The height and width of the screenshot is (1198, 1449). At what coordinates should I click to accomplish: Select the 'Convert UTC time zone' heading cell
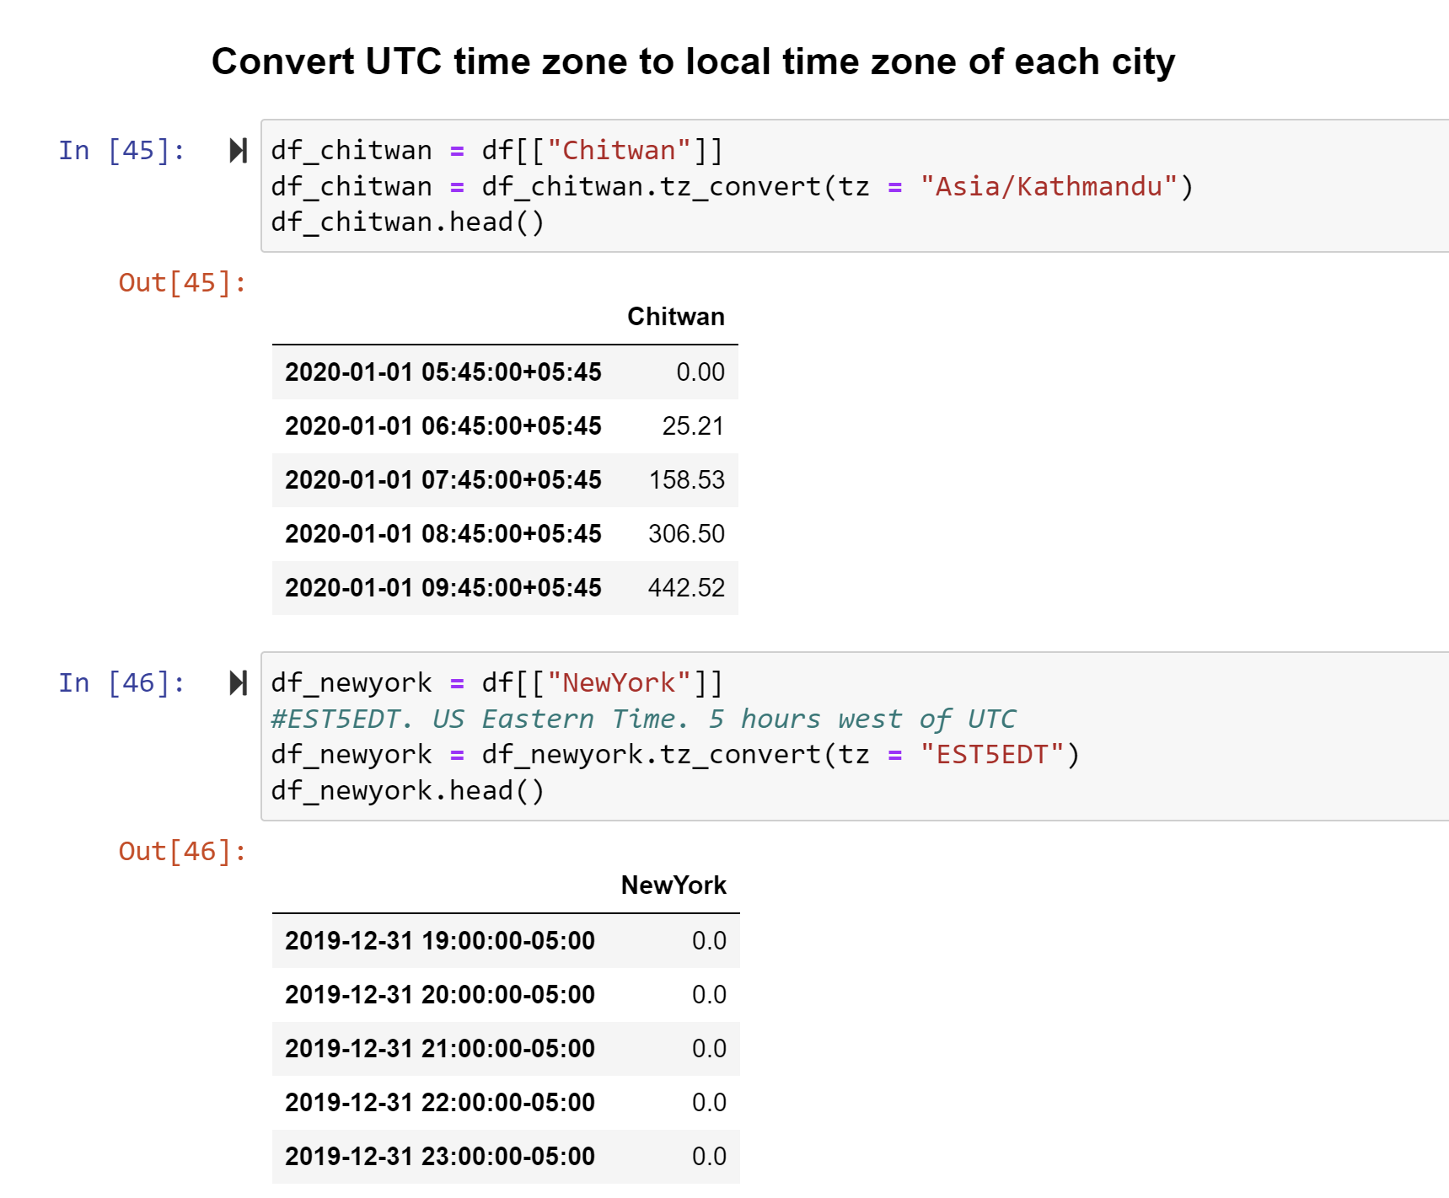point(693,62)
